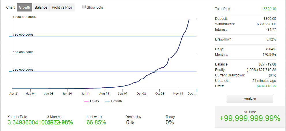The image size is (286, 131).
Task: Click the Today label
Action: point(170,117)
